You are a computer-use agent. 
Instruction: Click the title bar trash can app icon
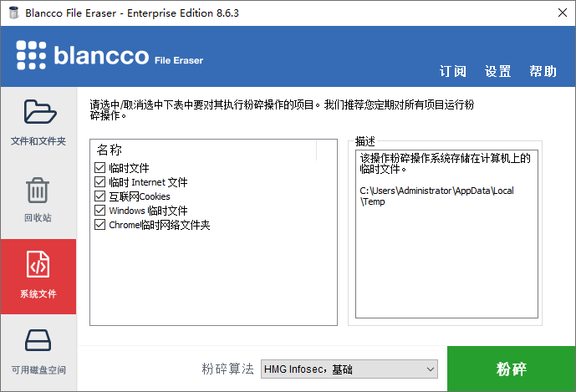point(13,13)
